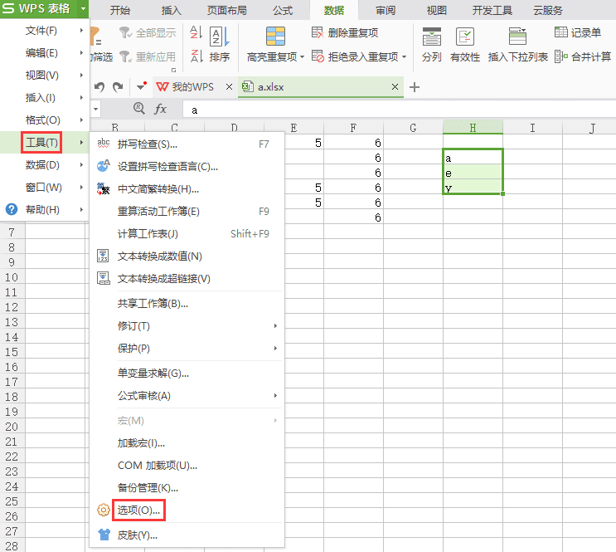Open the 窗口(W) menu

tap(45, 188)
